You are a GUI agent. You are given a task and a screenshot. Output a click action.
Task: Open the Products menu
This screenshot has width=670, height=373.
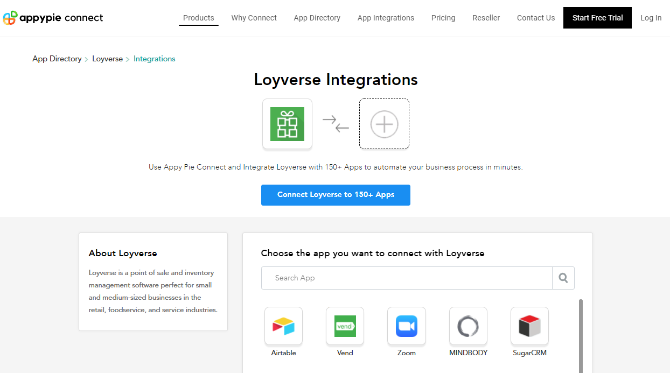[198, 18]
